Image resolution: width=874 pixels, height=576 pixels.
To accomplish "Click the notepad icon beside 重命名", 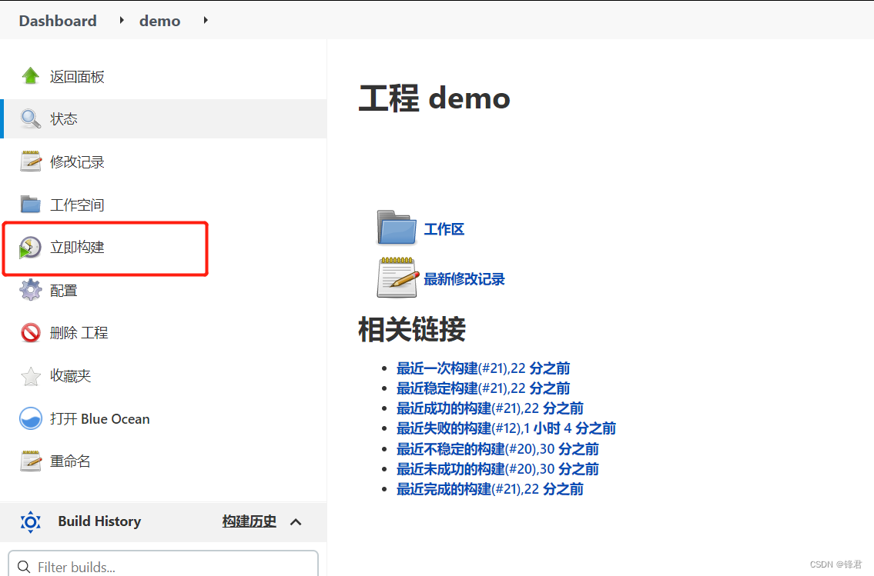I will pos(31,461).
